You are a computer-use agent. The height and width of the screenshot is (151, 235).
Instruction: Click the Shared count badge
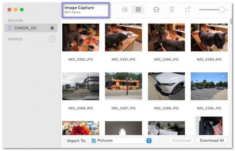point(52,39)
